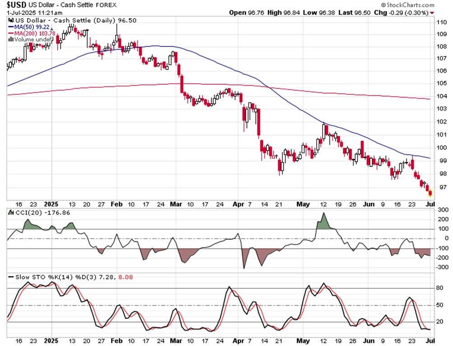Screen dimensions: 453x346
Task: Click the 2025 year label on price chart axis
Action: click(x=51, y=204)
